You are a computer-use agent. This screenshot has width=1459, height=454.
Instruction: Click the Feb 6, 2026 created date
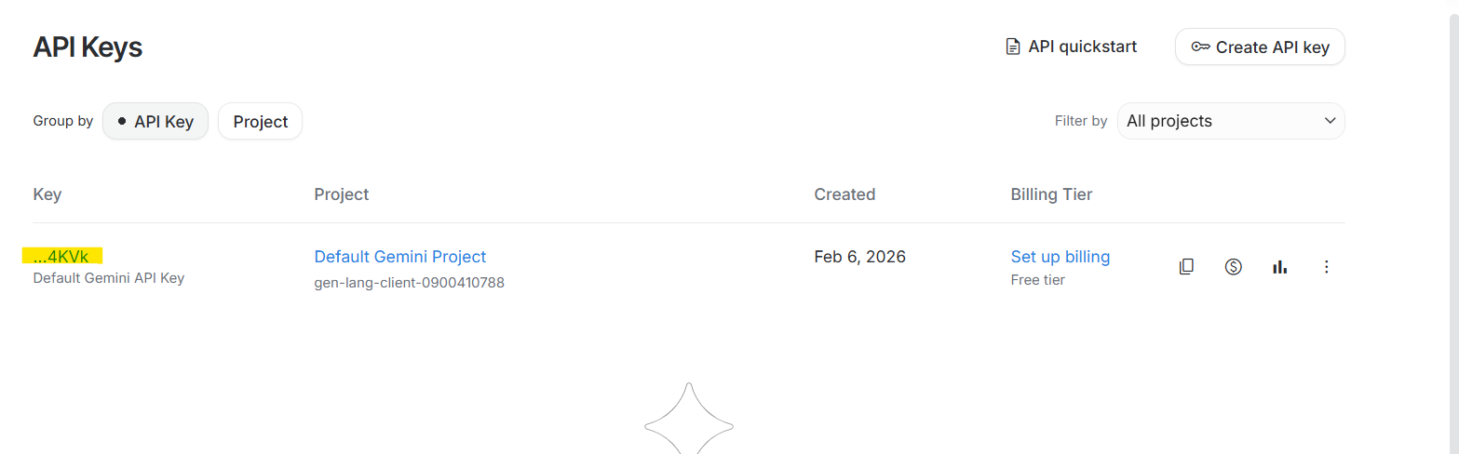click(x=860, y=257)
